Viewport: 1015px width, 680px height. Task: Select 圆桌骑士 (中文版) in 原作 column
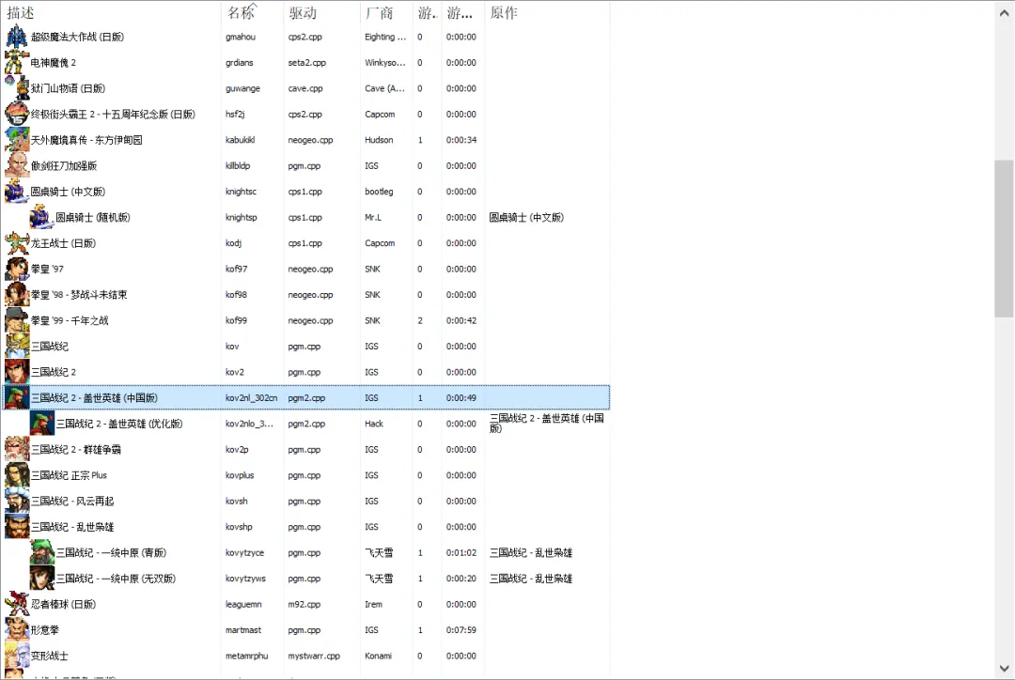[x=526, y=217]
